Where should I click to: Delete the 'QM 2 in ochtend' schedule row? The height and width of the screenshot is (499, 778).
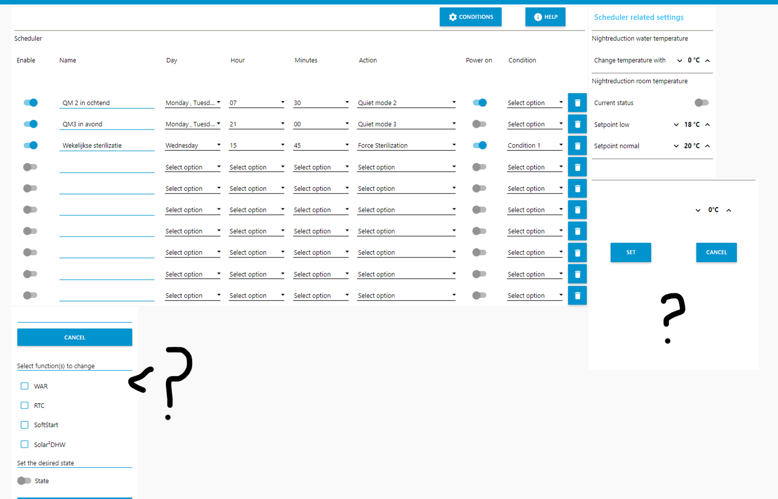pyautogui.click(x=577, y=103)
